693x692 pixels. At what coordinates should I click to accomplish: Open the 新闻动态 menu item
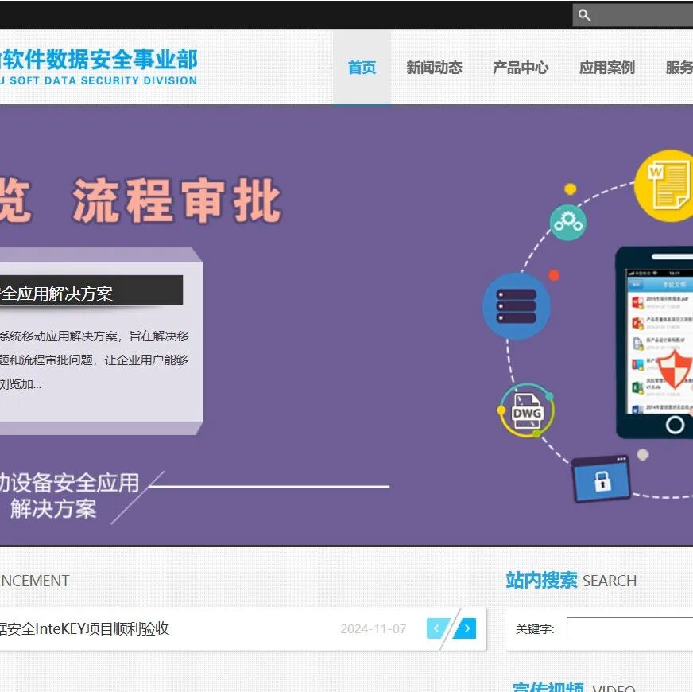click(434, 68)
